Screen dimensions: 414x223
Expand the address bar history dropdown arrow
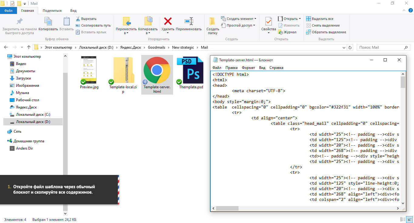coord(343,47)
